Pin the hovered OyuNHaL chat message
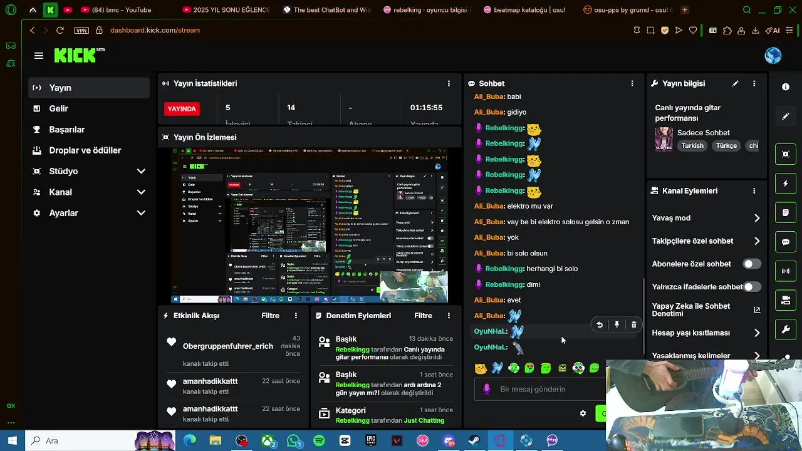The image size is (802, 451). coord(617,325)
